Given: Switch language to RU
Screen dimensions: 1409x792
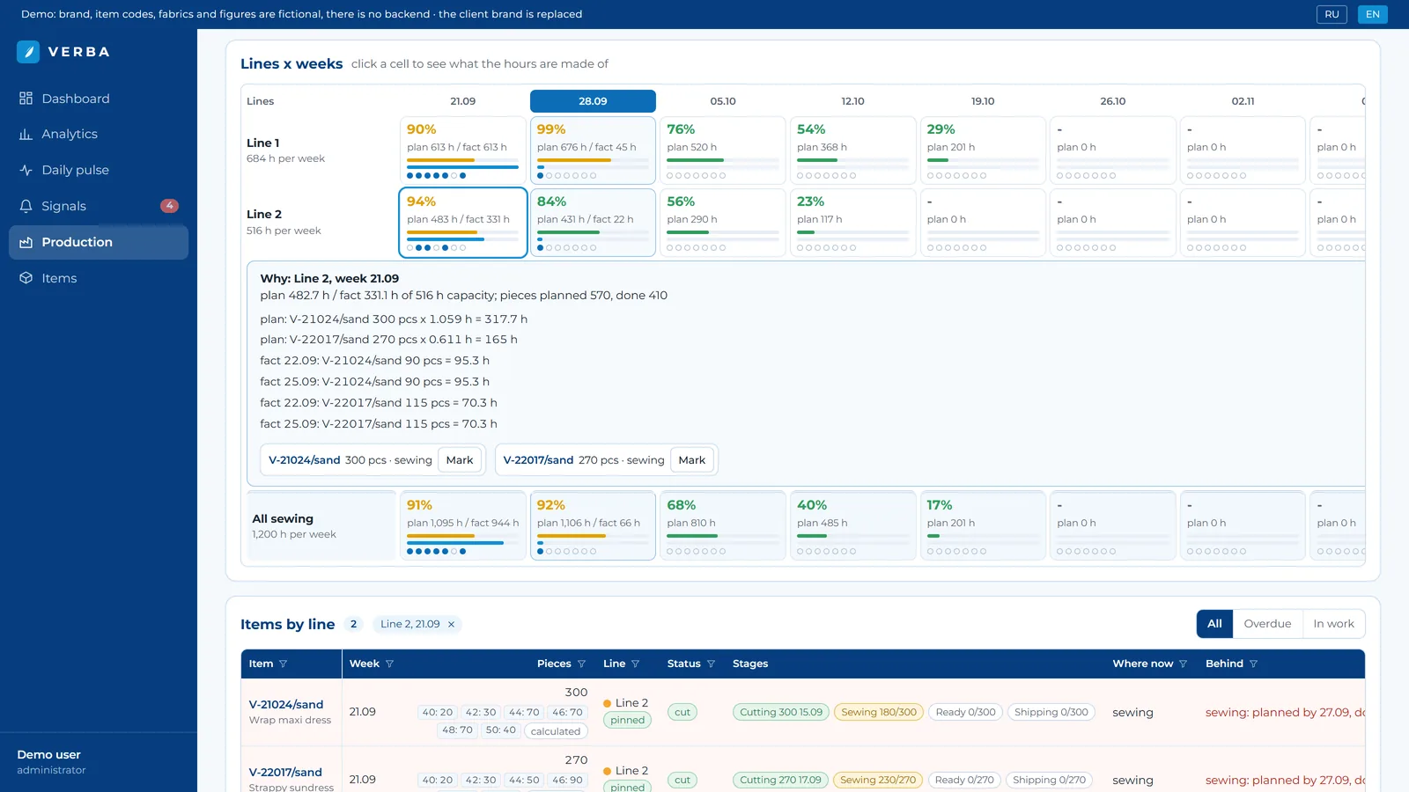Looking at the screenshot, I should point(1332,14).
